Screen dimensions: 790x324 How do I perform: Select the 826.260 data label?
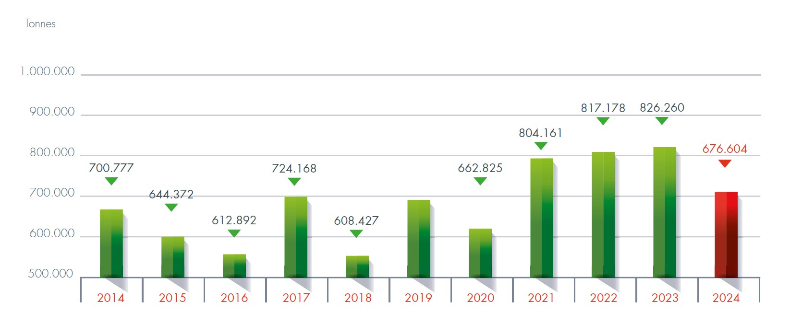pyautogui.click(x=662, y=108)
